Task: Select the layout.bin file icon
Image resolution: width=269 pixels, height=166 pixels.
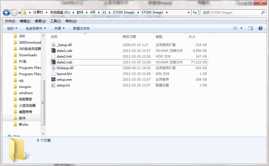Action: tap(53, 74)
